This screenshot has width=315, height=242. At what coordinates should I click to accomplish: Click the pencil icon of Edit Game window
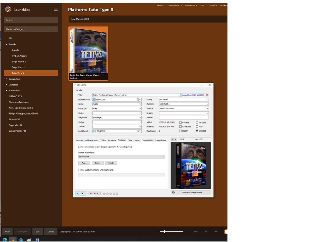pyautogui.click(x=75, y=85)
